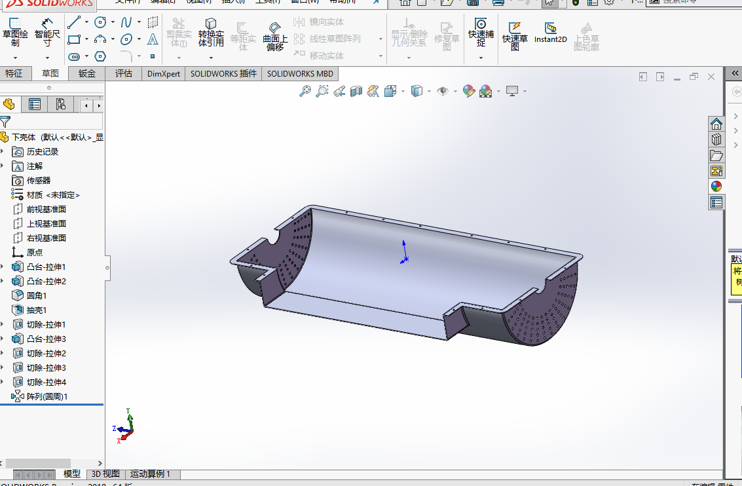
Task: Select the Straight Slot tool
Action: 74,57
